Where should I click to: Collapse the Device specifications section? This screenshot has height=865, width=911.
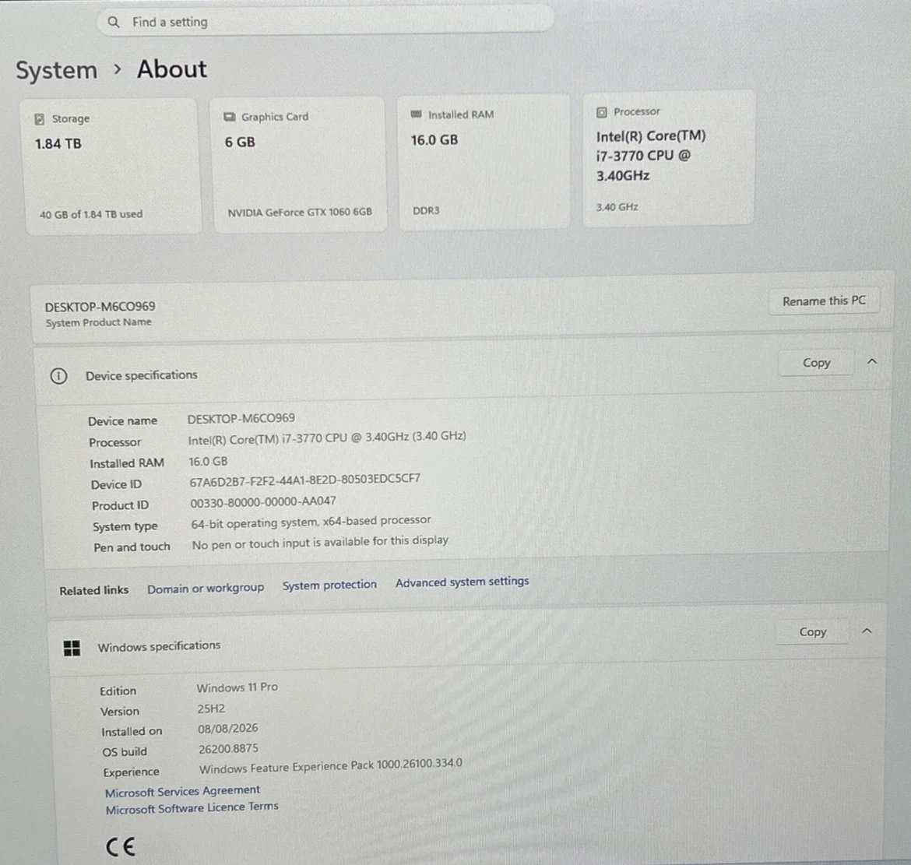pos(872,361)
